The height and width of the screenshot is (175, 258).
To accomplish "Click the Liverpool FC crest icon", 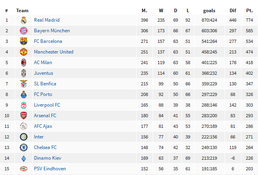I will click(24, 105).
